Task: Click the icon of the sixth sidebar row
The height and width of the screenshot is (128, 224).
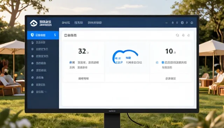Action: point(33,70)
